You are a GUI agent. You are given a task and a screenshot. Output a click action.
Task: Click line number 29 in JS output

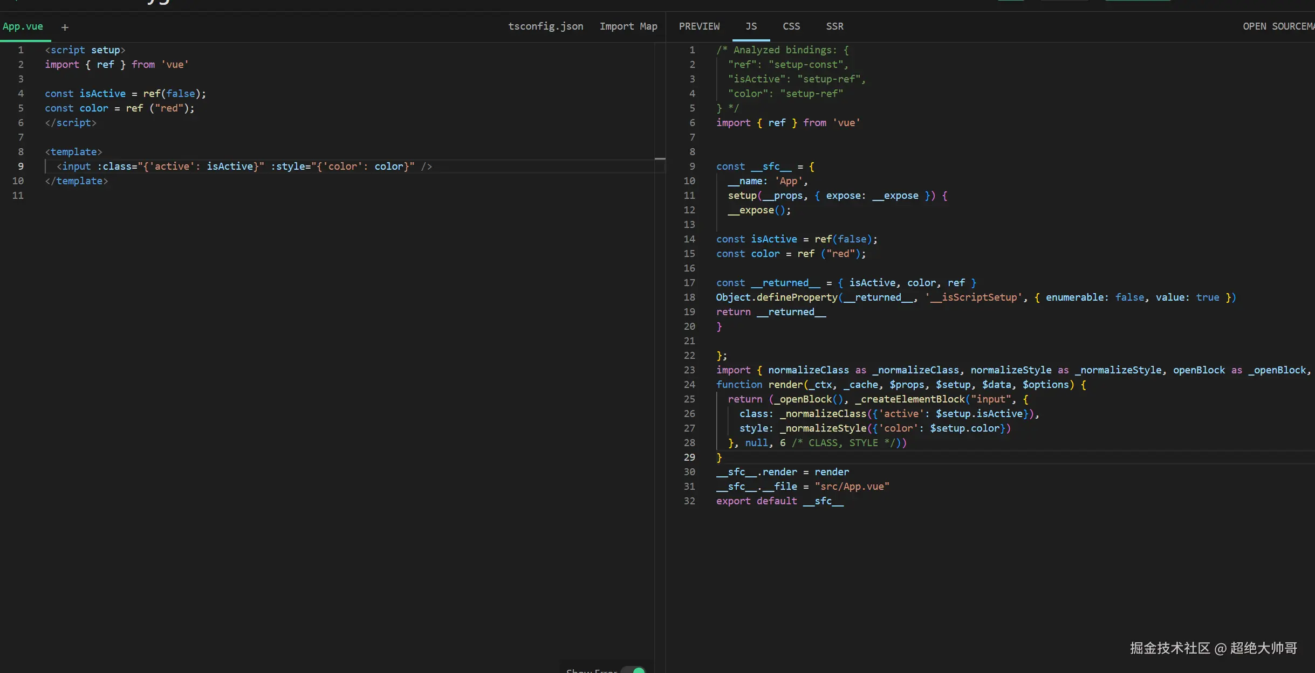pos(689,457)
